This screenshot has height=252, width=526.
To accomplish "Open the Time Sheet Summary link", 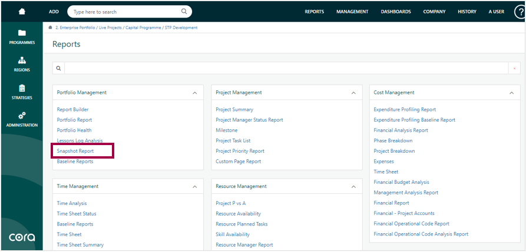I will [x=80, y=244].
